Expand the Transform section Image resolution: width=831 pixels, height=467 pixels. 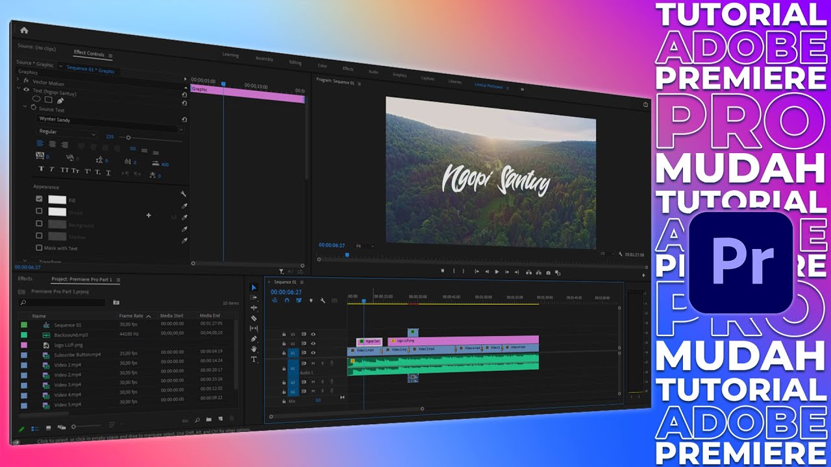click(x=25, y=260)
